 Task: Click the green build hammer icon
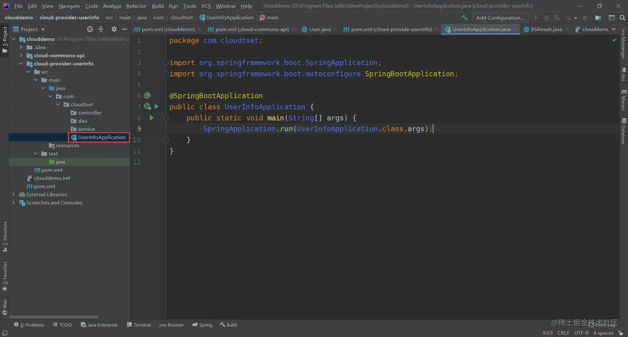click(x=465, y=18)
